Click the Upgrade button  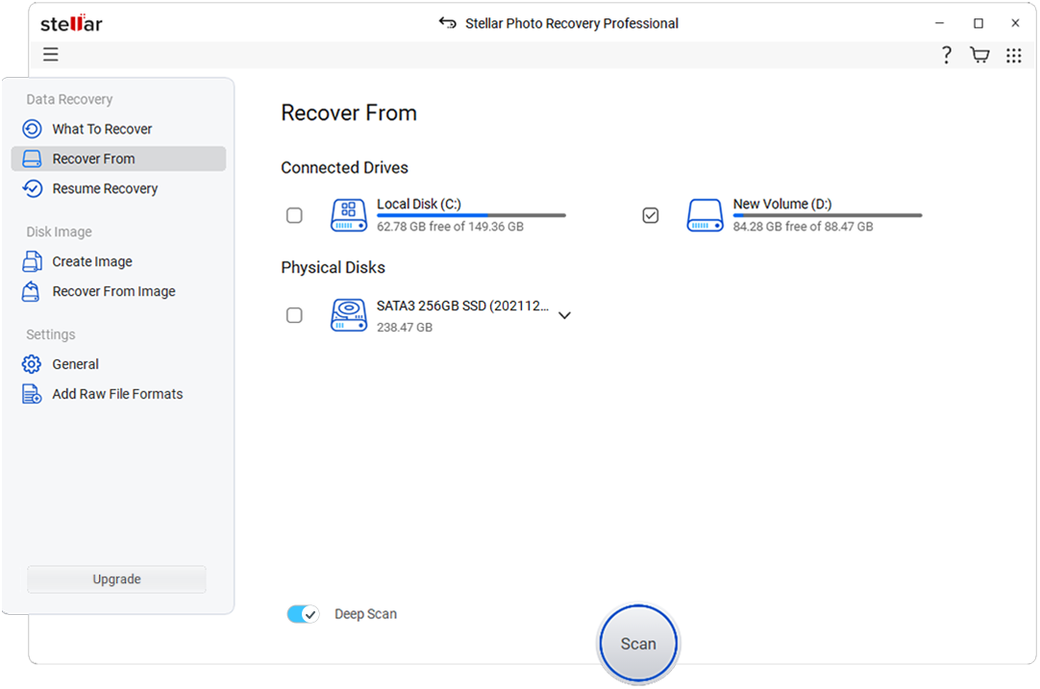[115, 578]
